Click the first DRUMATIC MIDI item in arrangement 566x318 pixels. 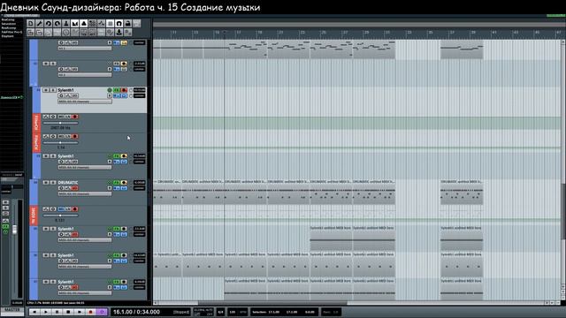(167, 193)
